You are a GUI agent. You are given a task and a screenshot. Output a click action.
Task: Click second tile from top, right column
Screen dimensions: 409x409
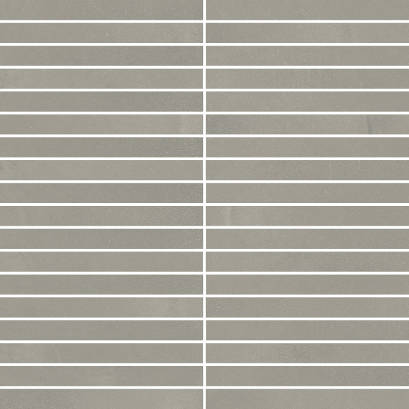[307, 33]
